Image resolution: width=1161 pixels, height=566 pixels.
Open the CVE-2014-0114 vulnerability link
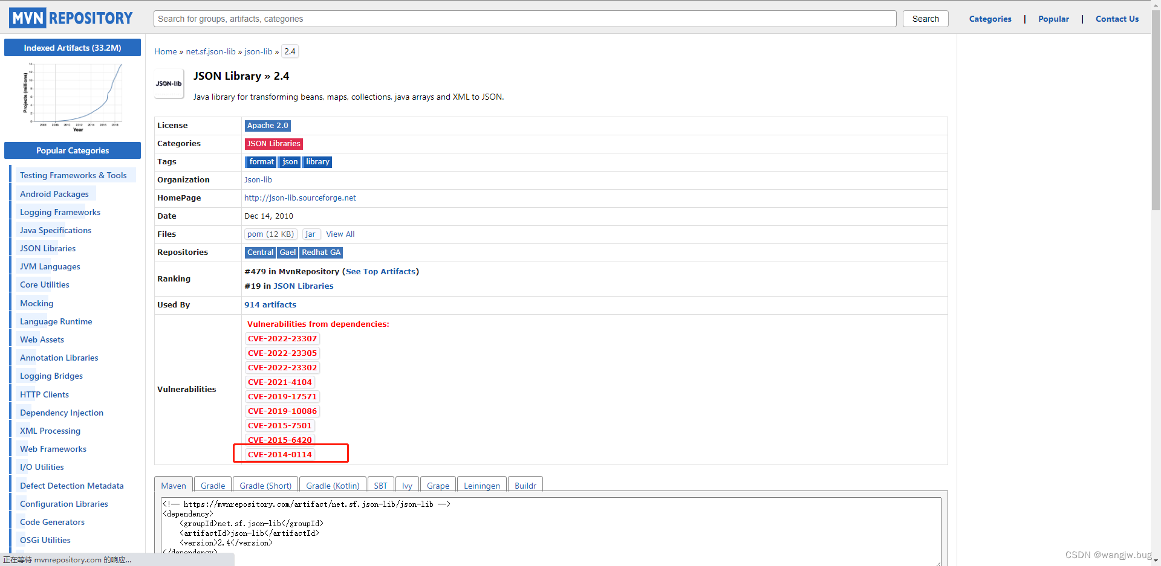point(279,454)
